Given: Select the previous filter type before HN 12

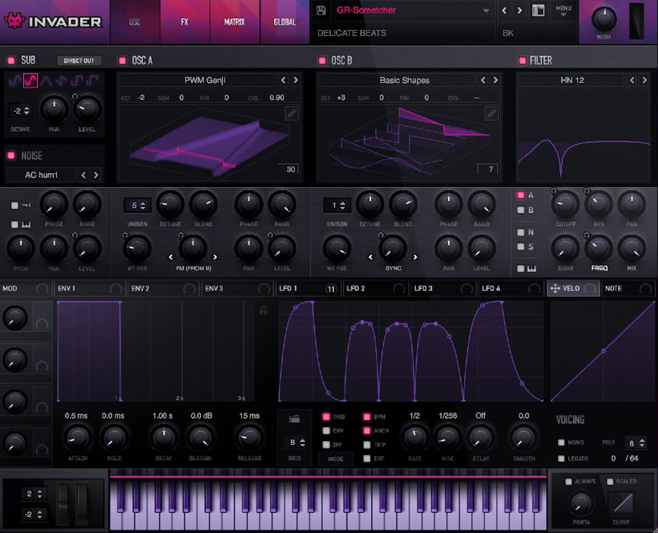Looking at the screenshot, I should click(x=632, y=80).
